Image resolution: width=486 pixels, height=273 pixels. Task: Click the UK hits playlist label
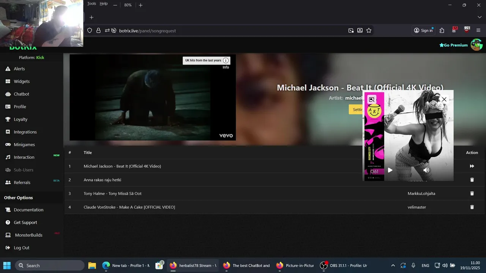click(x=203, y=61)
